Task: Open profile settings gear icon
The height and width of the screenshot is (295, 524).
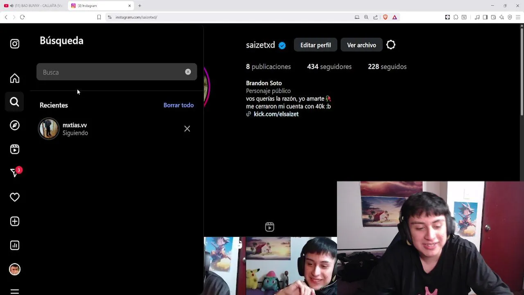Action: (x=391, y=45)
